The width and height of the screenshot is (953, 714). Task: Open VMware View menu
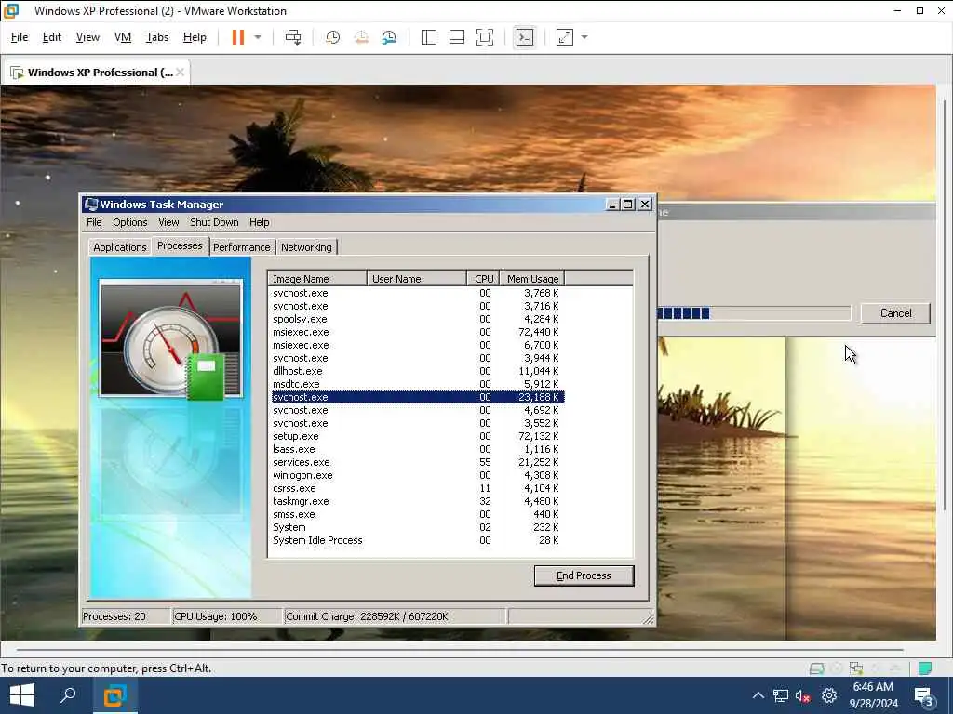[x=87, y=37]
